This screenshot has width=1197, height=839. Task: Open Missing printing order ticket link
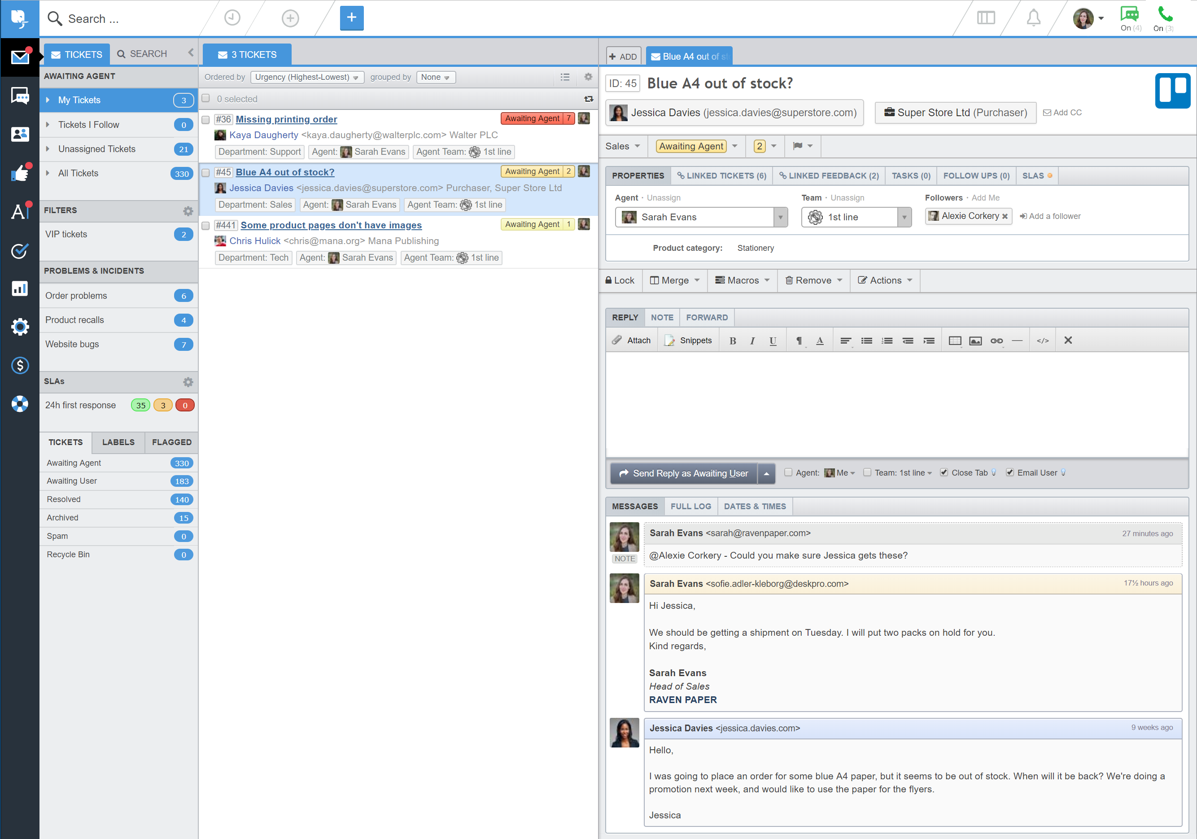286,119
